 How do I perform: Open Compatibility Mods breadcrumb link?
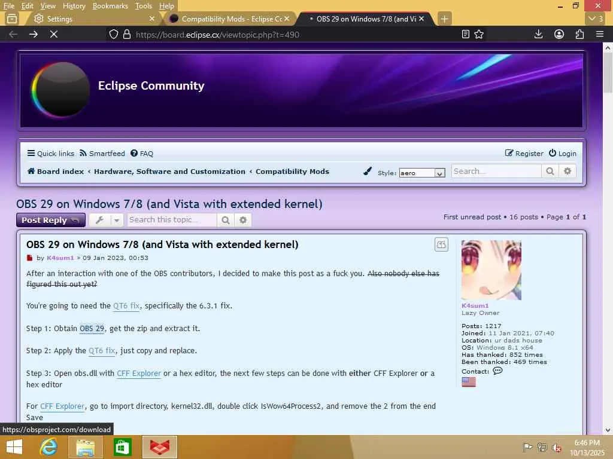[292, 172]
